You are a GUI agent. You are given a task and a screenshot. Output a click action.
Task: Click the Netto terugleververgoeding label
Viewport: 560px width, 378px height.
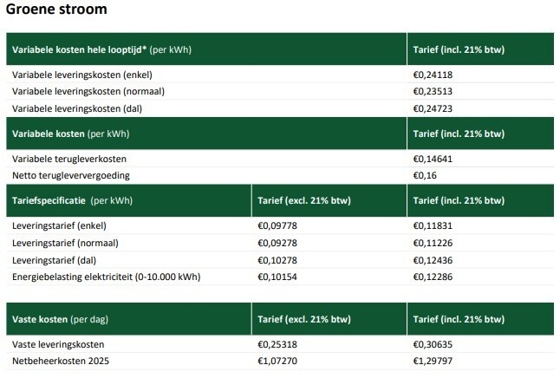coord(70,175)
